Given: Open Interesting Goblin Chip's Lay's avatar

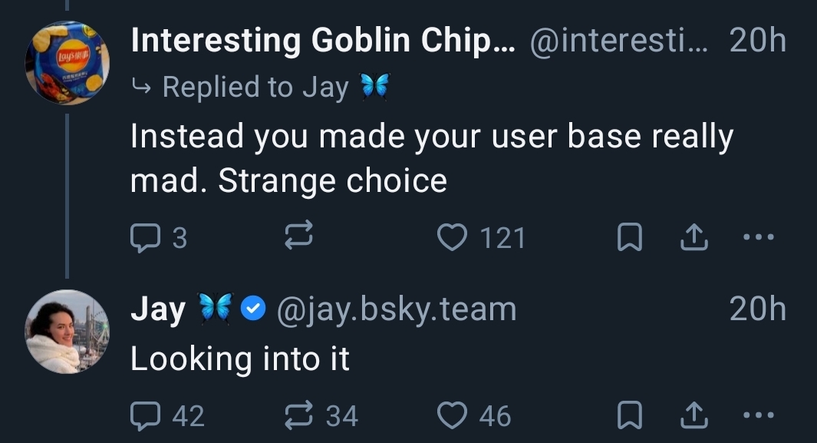Looking at the screenshot, I should (x=68, y=62).
